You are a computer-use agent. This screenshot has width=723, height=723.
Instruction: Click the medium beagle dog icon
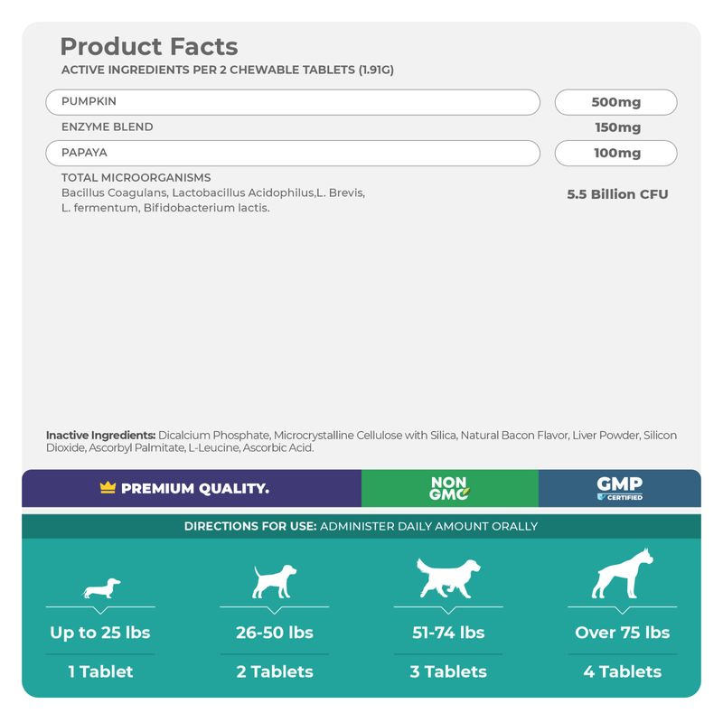tap(272, 581)
